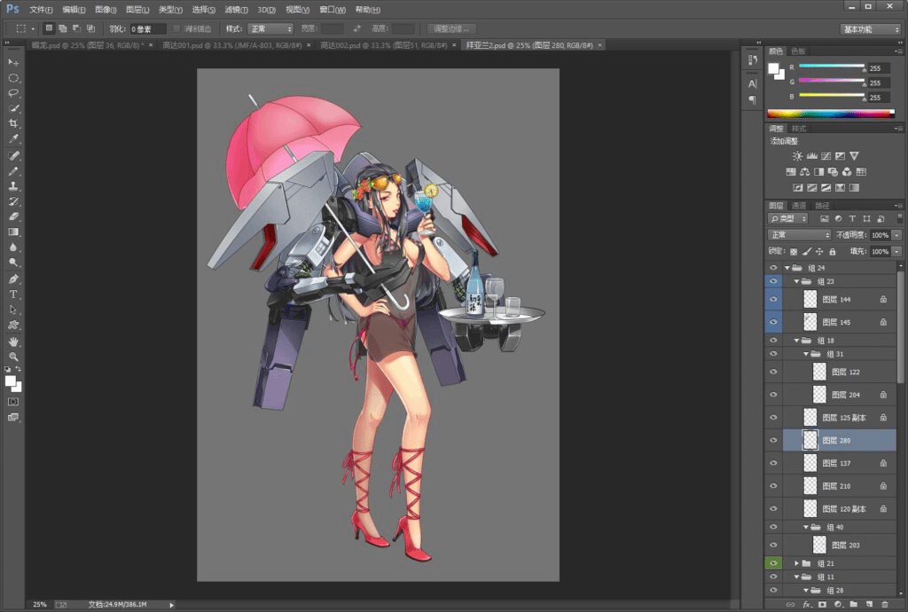Viewport: 908px width, 612px height.
Task: Open the 基本功能 workspace dropdown
Action: click(871, 29)
